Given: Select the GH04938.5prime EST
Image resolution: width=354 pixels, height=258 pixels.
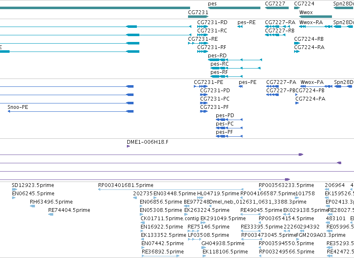Looking at the screenshot, I should tap(203, 248).
